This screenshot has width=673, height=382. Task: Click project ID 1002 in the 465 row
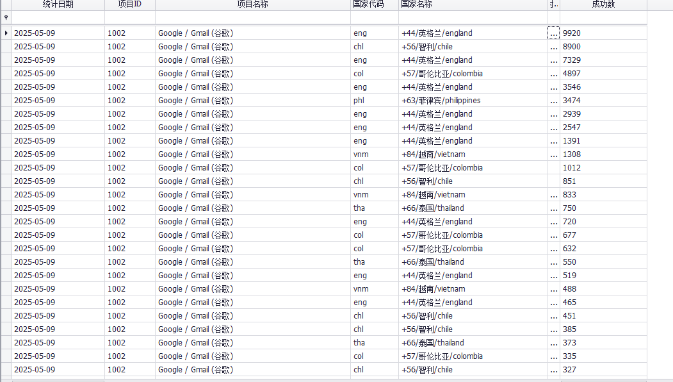[129, 303]
